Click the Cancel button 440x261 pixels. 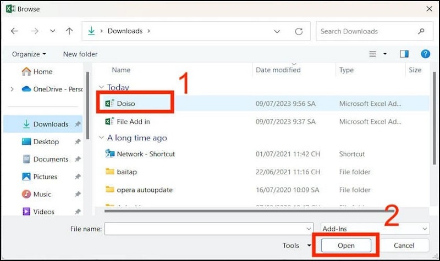click(x=404, y=246)
